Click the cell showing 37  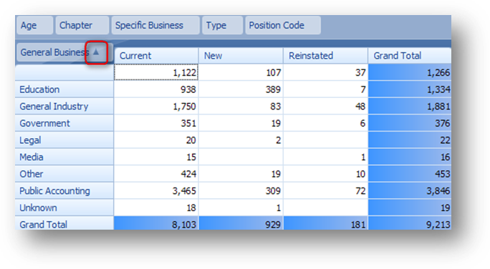326,73
